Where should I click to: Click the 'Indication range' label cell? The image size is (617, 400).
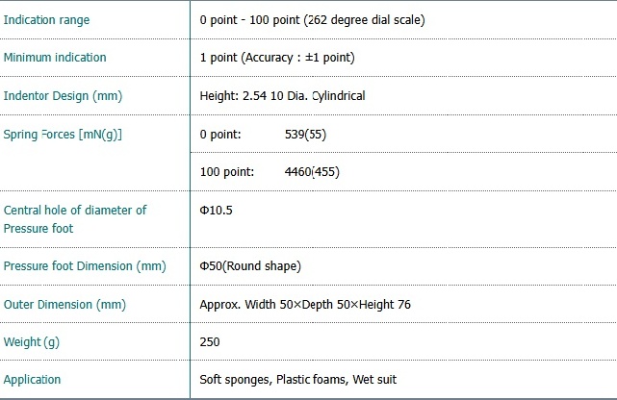[44, 19]
